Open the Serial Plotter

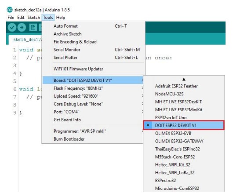tap(93, 58)
